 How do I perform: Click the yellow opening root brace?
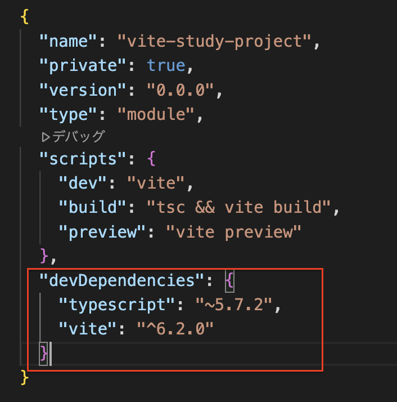(x=25, y=17)
